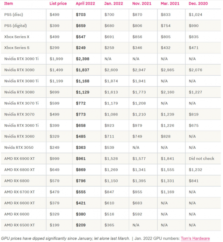Select the 'AMD RX 6500 XT' row label

[19, 225]
